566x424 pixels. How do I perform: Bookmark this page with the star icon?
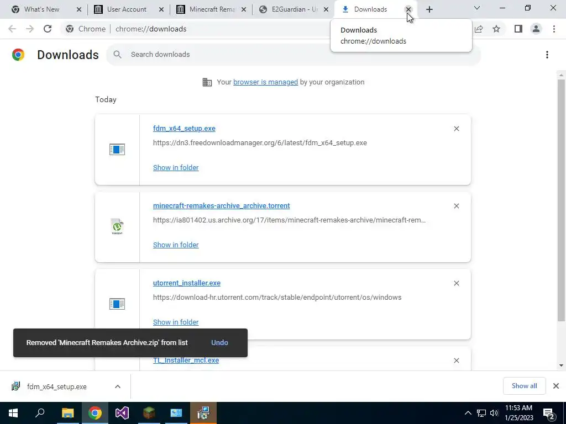(496, 29)
